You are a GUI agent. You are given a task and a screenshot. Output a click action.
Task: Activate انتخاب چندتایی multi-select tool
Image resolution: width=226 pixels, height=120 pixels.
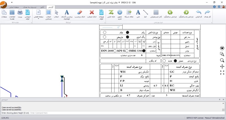[x=48, y=15]
